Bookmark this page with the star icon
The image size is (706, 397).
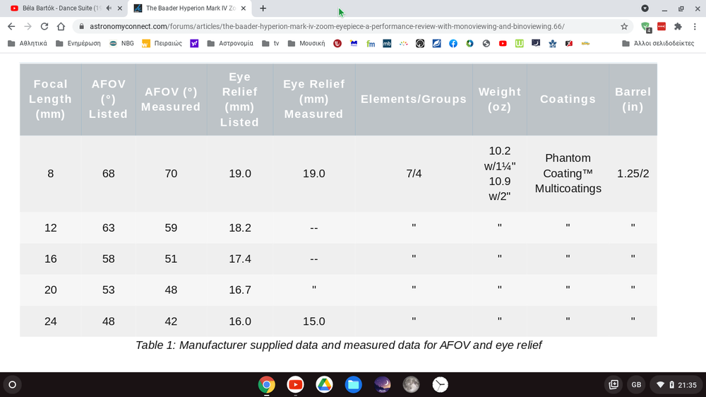coord(624,26)
